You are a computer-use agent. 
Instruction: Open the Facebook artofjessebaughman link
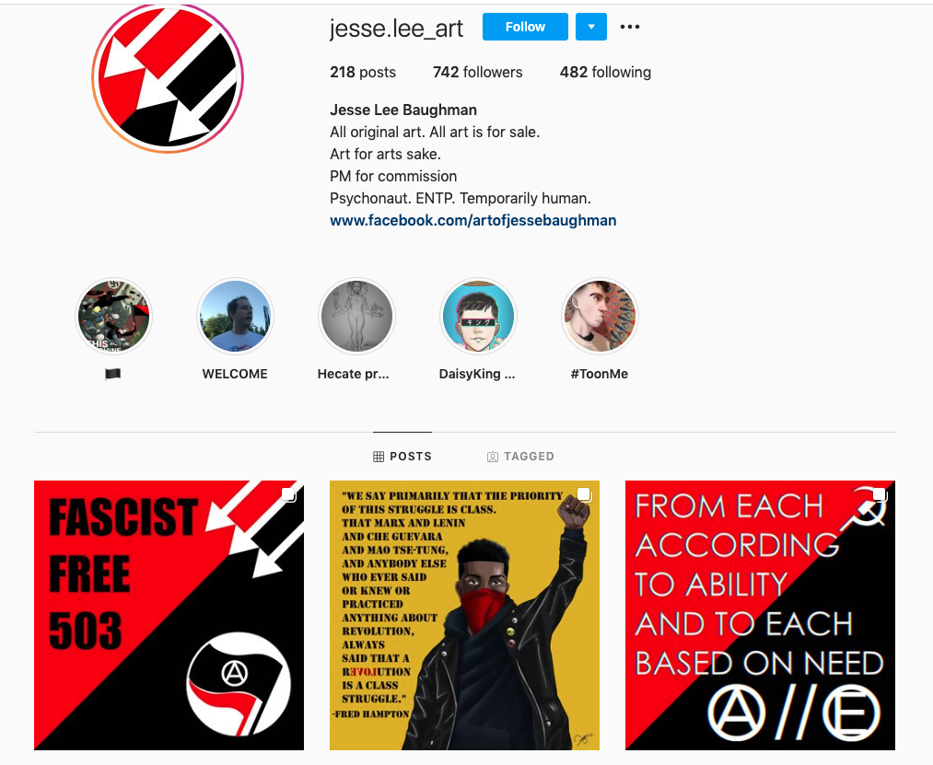coord(473,221)
